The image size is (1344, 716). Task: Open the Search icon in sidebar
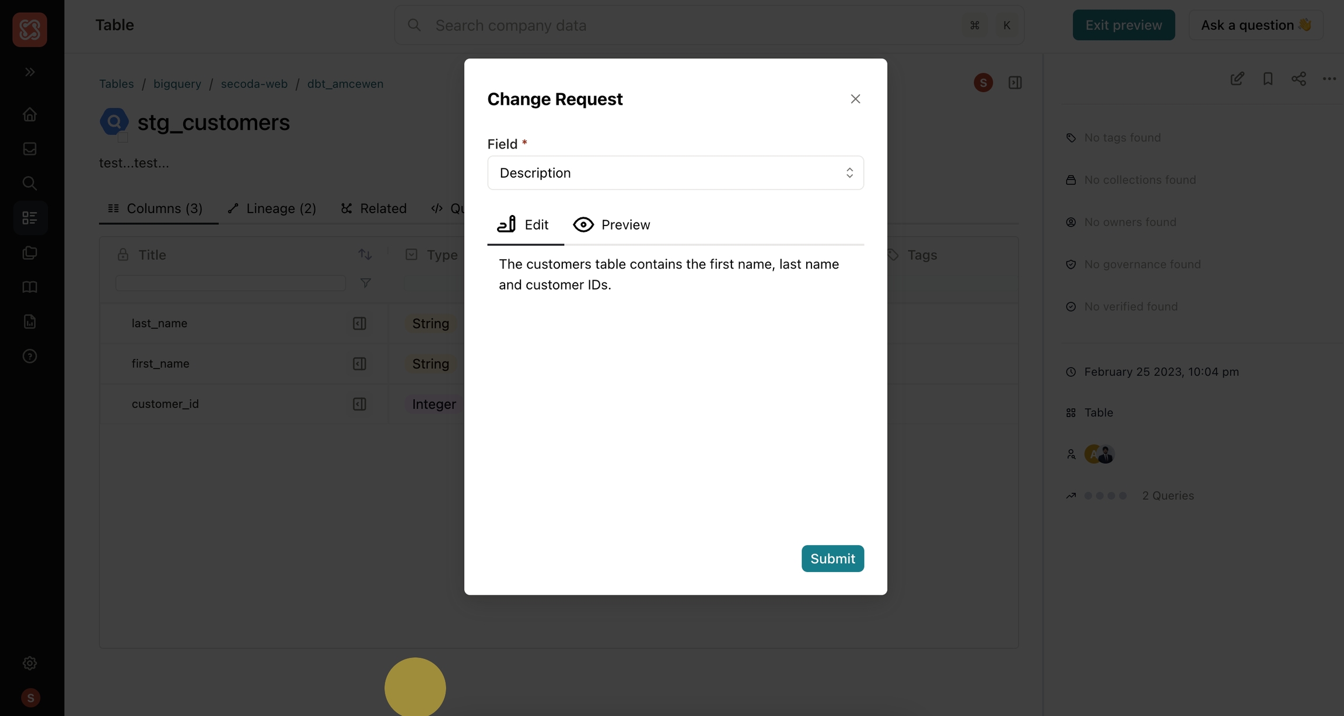(30, 183)
